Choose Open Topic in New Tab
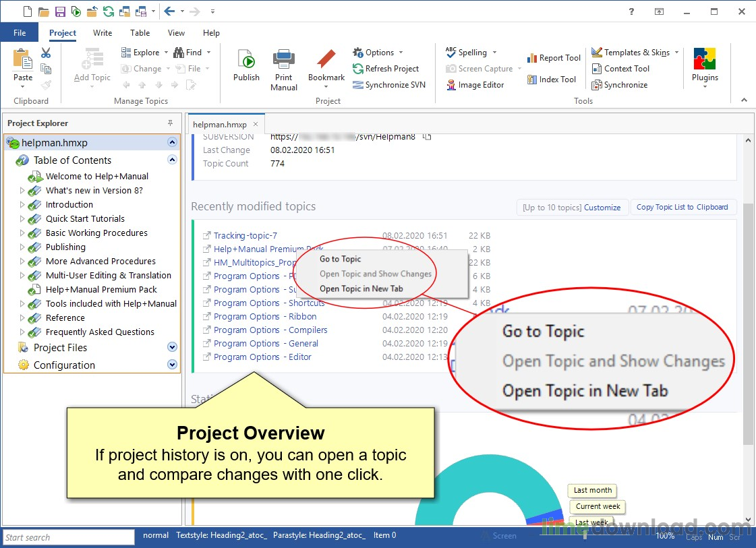 click(x=361, y=288)
